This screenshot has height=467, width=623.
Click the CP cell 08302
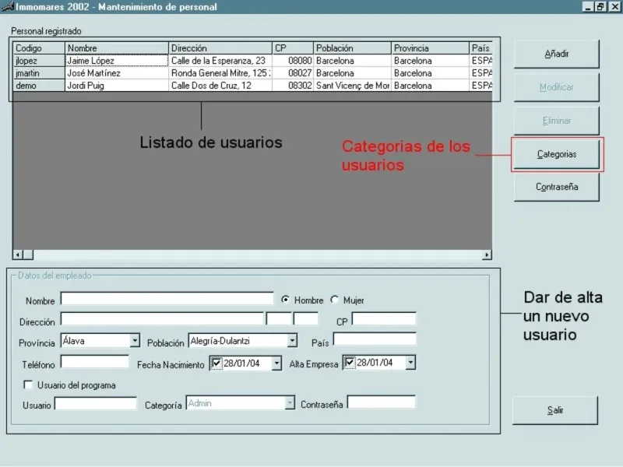point(293,86)
